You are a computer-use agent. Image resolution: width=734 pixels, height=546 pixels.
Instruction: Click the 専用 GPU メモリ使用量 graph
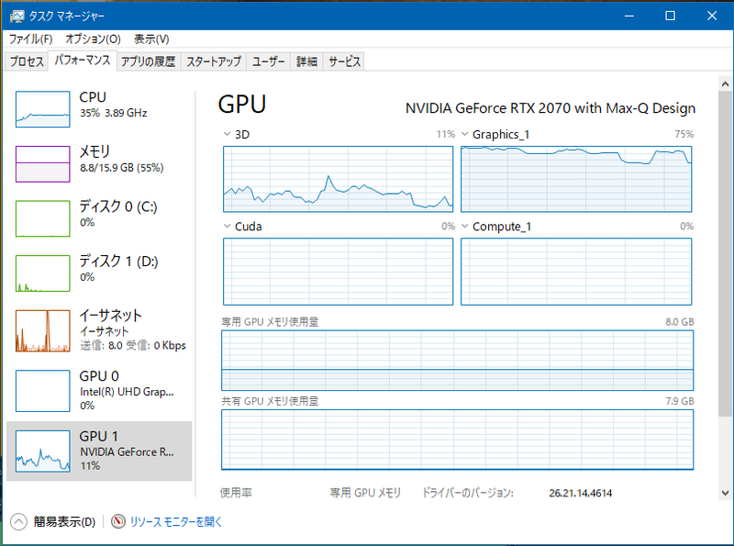[457, 360]
